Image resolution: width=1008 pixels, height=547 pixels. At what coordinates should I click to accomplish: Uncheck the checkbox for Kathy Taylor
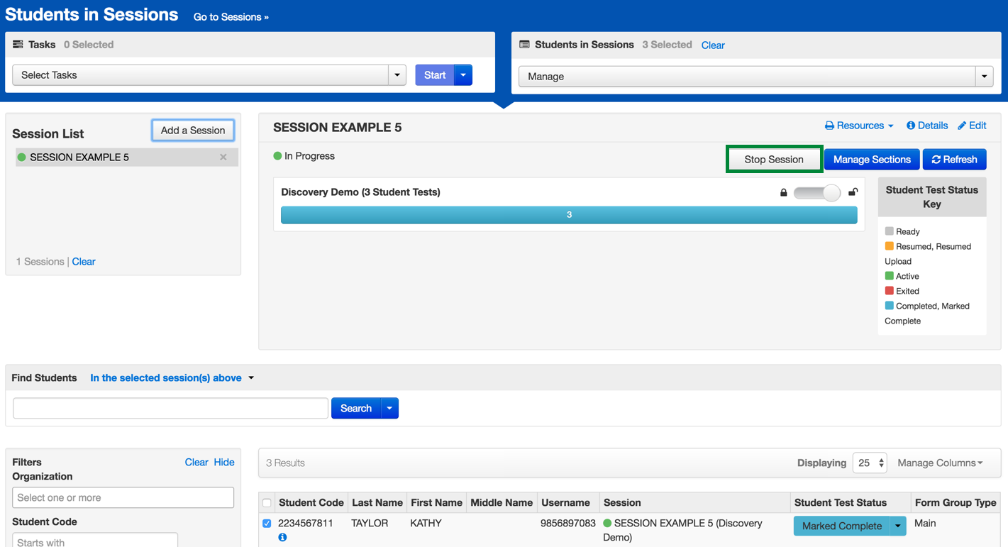click(x=267, y=524)
